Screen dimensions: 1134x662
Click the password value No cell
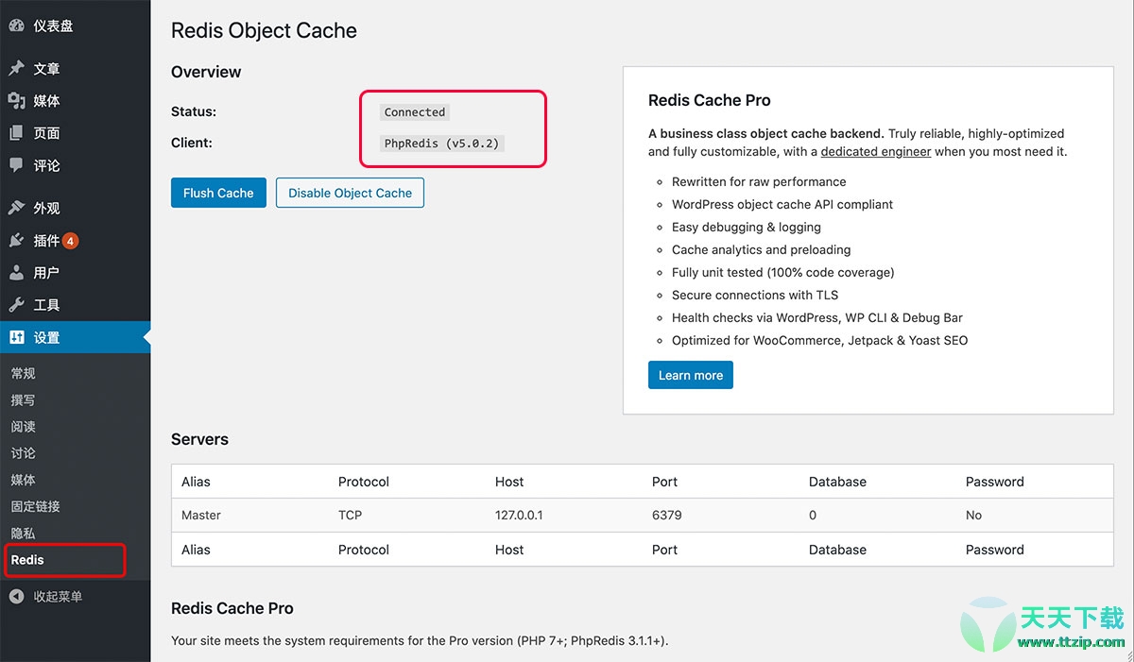(973, 516)
